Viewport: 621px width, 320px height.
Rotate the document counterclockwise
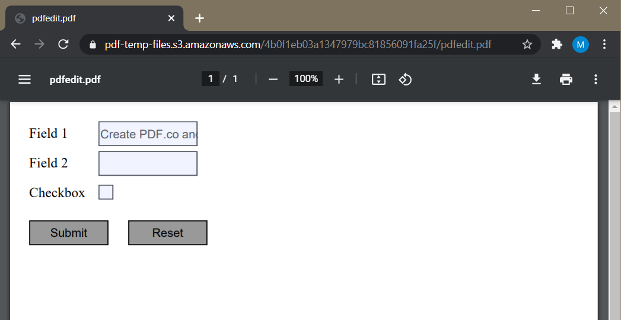(x=405, y=80)
